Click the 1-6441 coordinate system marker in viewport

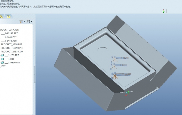[115, 66]
